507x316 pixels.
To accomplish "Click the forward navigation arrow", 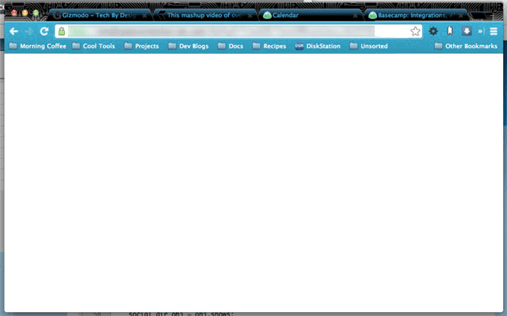I will click(x=29, y=32).
